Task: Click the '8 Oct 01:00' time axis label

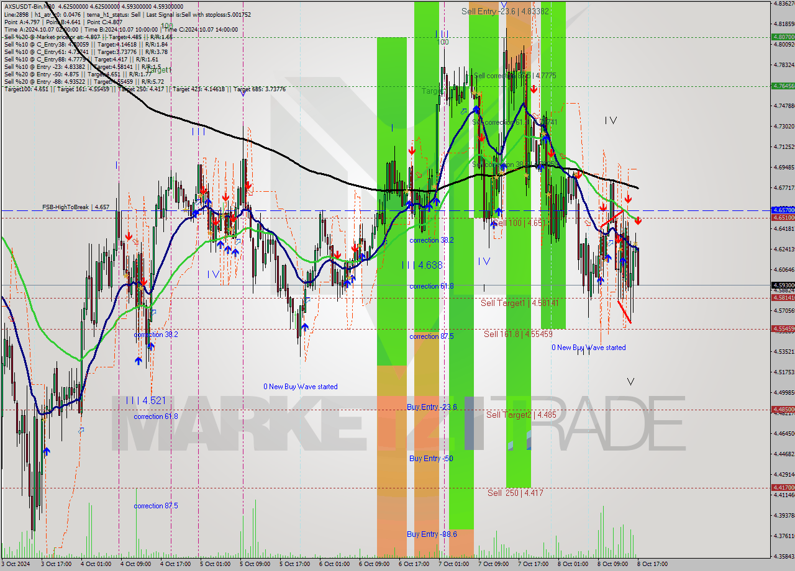Action: [574, 564]
